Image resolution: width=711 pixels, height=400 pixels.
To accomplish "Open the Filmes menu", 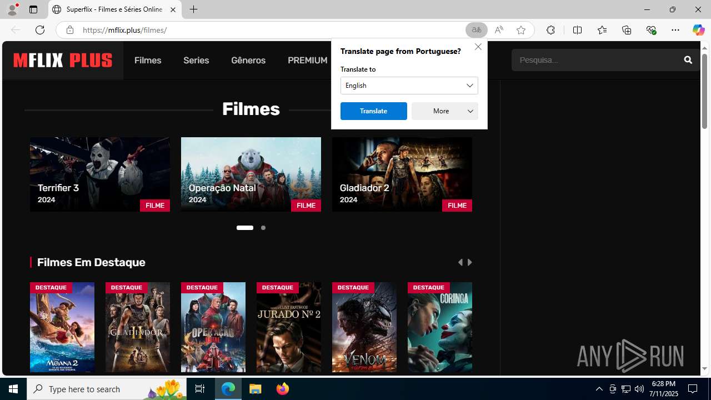I will tap(148, 60).
